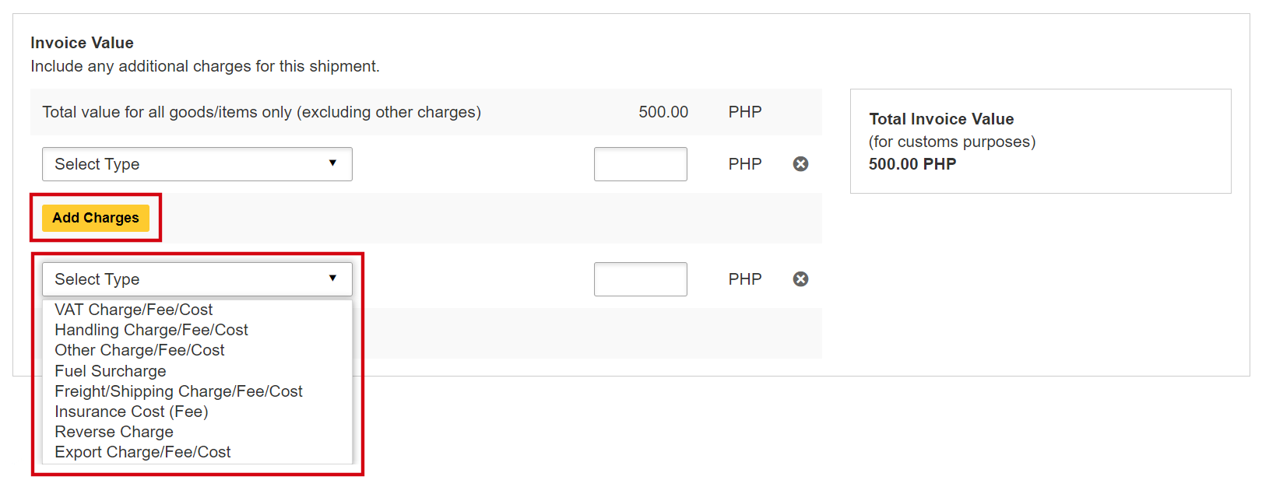The image size is (1262, 487).
Task: Click the Invoice Value heading
Action: pyautogui.click(x=82, y=43)
